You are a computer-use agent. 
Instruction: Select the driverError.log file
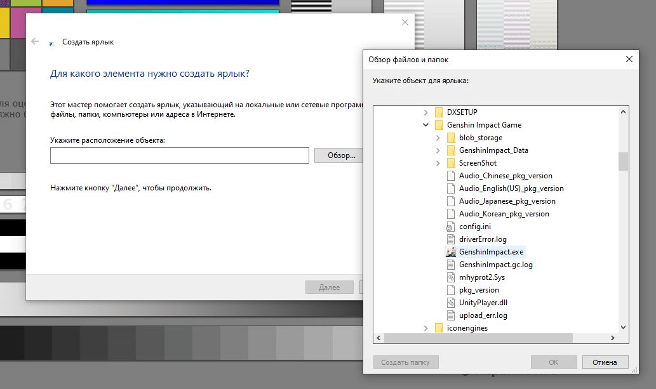click(483, 239)
